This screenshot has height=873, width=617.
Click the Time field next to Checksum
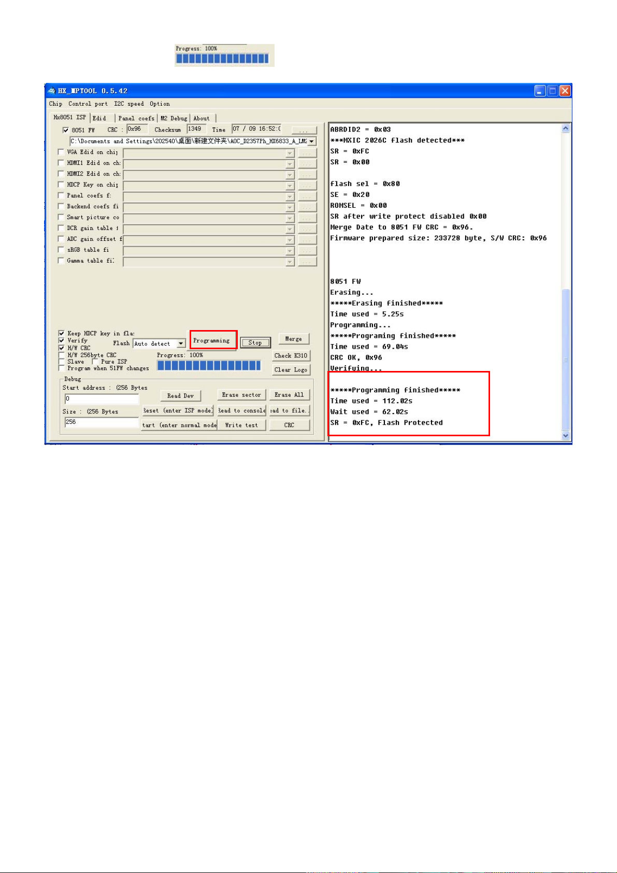(256, 129)
